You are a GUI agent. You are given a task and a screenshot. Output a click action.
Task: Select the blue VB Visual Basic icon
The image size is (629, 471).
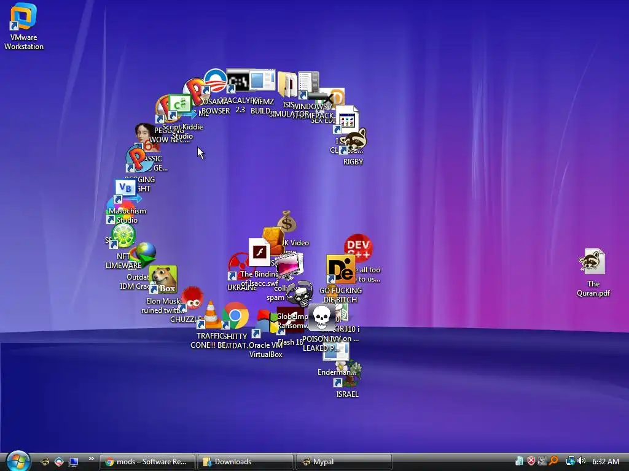coord(127,190)
